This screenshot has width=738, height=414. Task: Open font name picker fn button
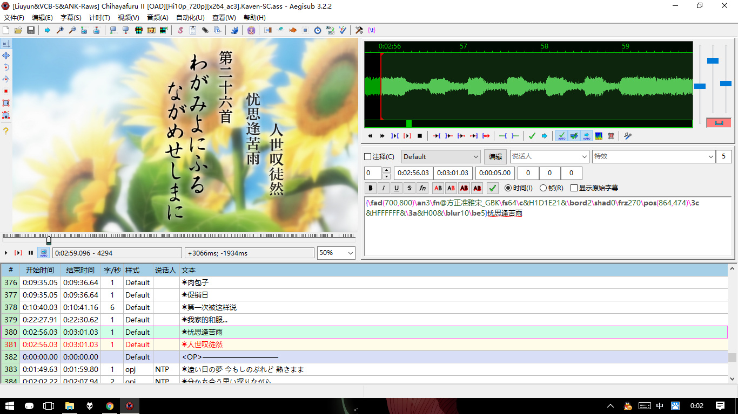(x=422, y=188)
